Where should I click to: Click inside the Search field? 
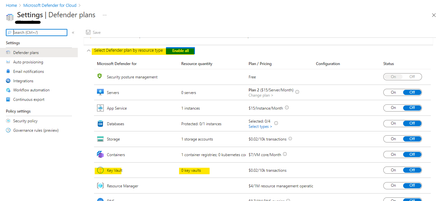36,32
